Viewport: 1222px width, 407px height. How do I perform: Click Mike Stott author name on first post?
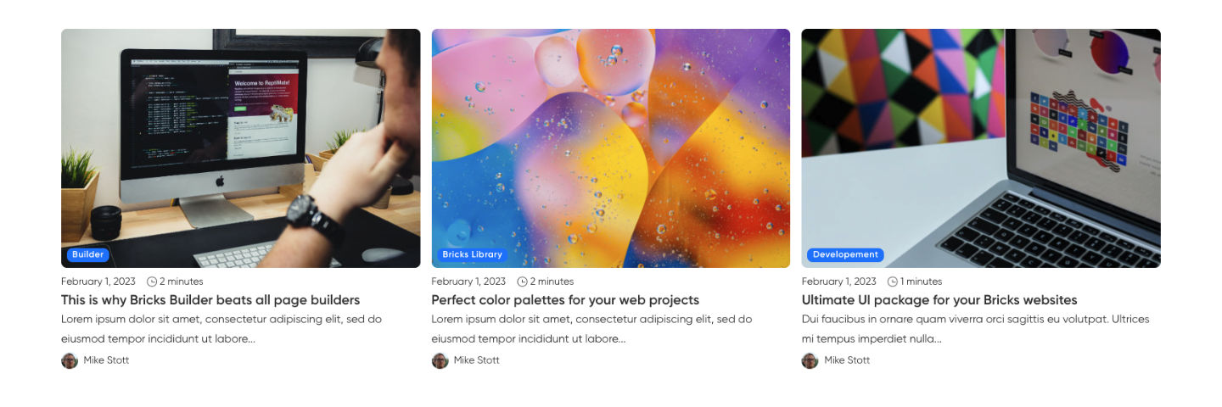pyautogui.click(x=106, y=360)
